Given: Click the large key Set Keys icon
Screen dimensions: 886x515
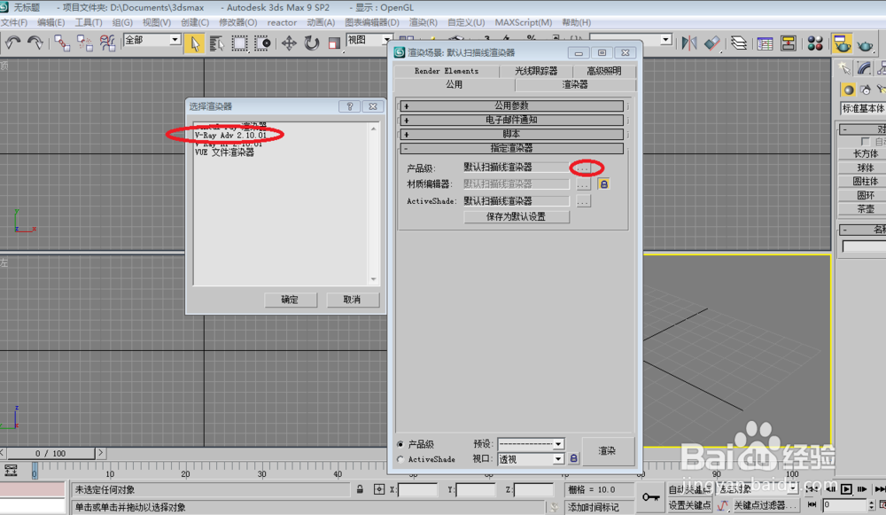Looking at the screenshot, I should coord(650,497).
